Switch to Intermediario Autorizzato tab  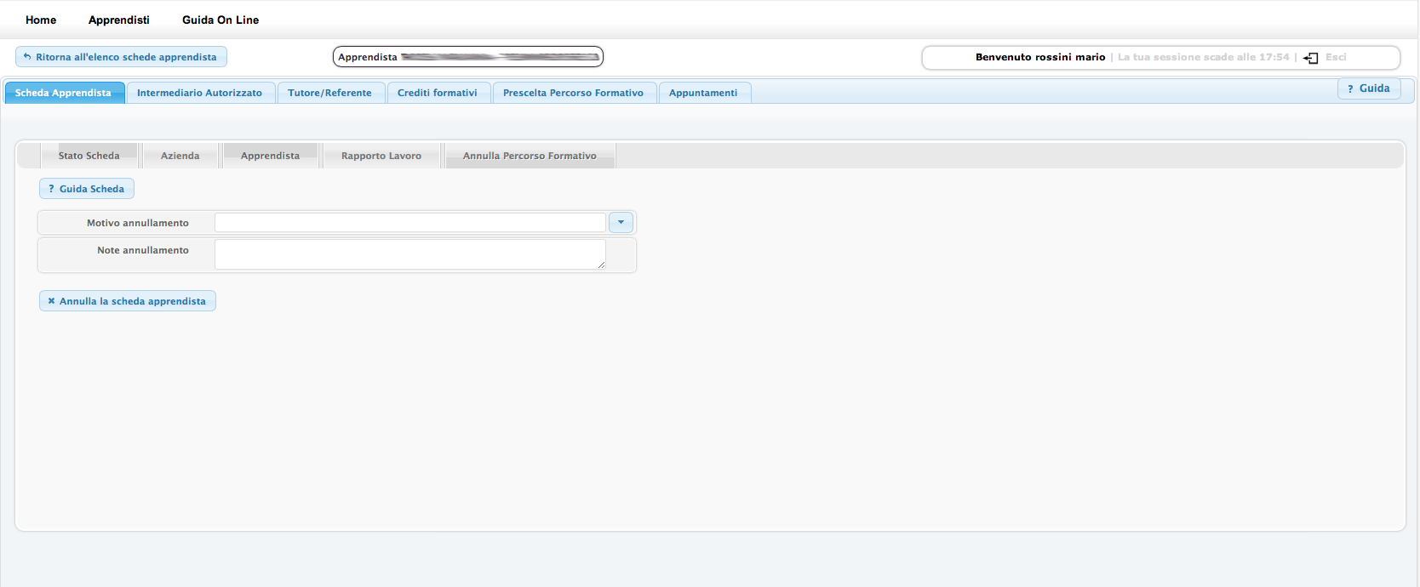pyautogui.click(x=199, y=93)
